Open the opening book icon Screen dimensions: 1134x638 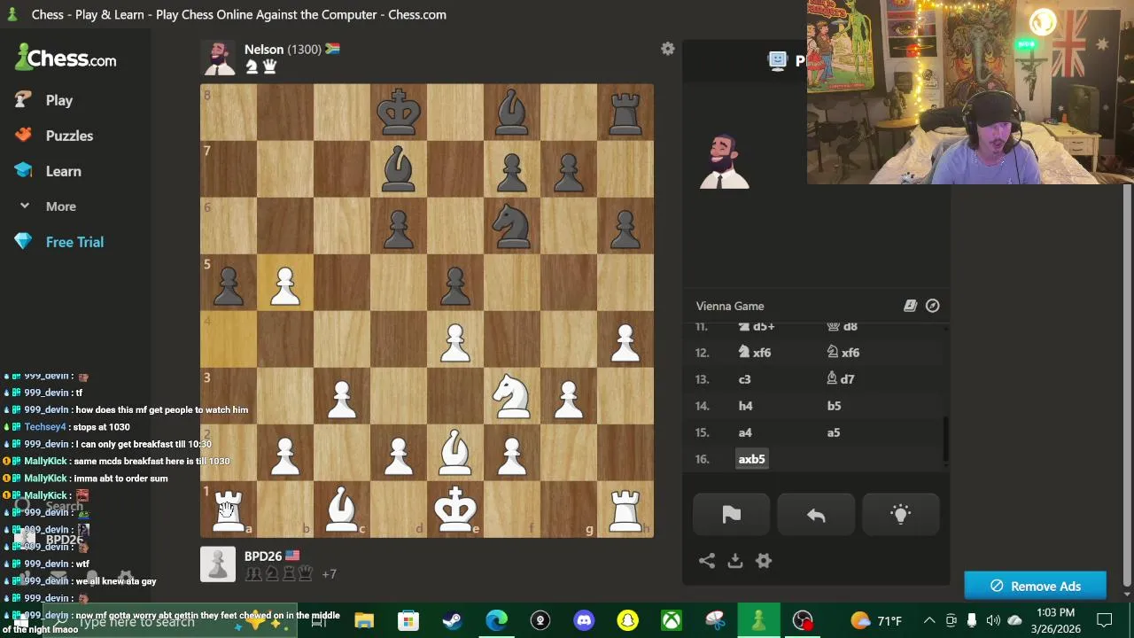tap(910, 306)
